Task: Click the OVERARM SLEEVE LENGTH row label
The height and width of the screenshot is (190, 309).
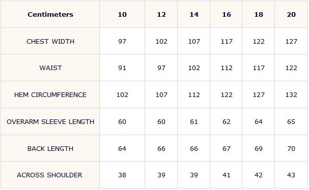Action: pyautogui.click(x=50, y=122)
